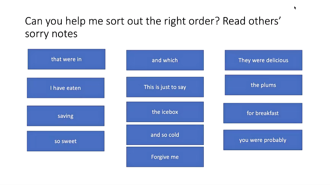The image size is (330, 185).
Task: Select the 'They were delicious' box
Action: 264,60
